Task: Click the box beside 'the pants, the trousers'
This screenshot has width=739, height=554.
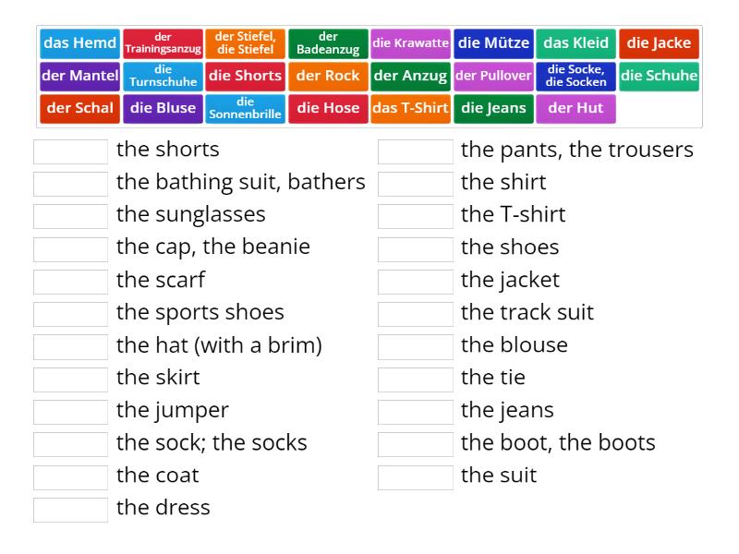Action: coord(416,151)
